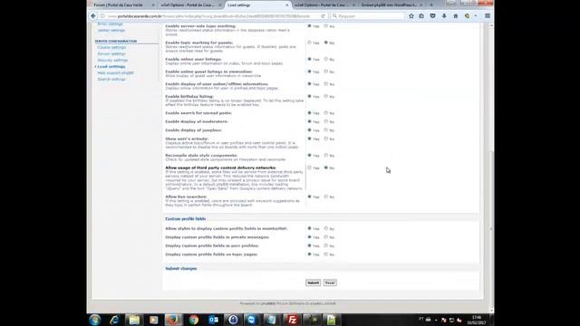Launch Internet Explorer from the taskbar
Image resolution: width=580 pixels, height=326 pixels.
[x=114, y=320]
